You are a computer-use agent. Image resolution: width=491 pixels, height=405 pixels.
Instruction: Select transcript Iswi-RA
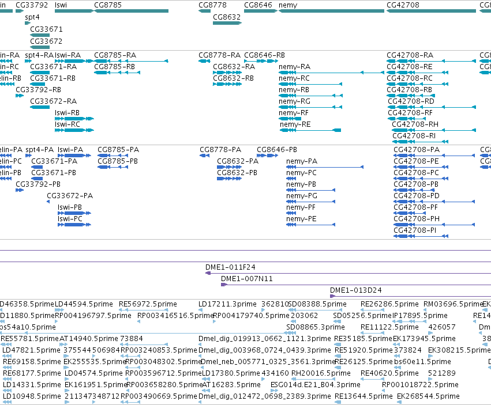click(74, 61)
